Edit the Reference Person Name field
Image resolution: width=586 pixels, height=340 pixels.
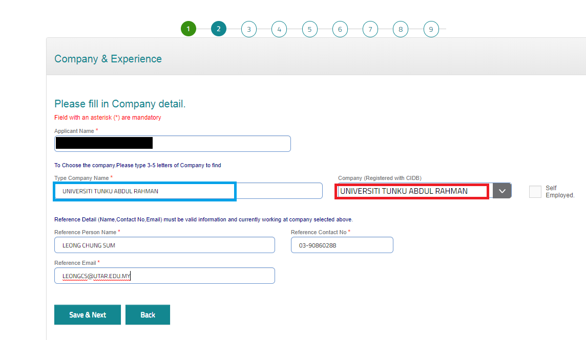(164, 245)
